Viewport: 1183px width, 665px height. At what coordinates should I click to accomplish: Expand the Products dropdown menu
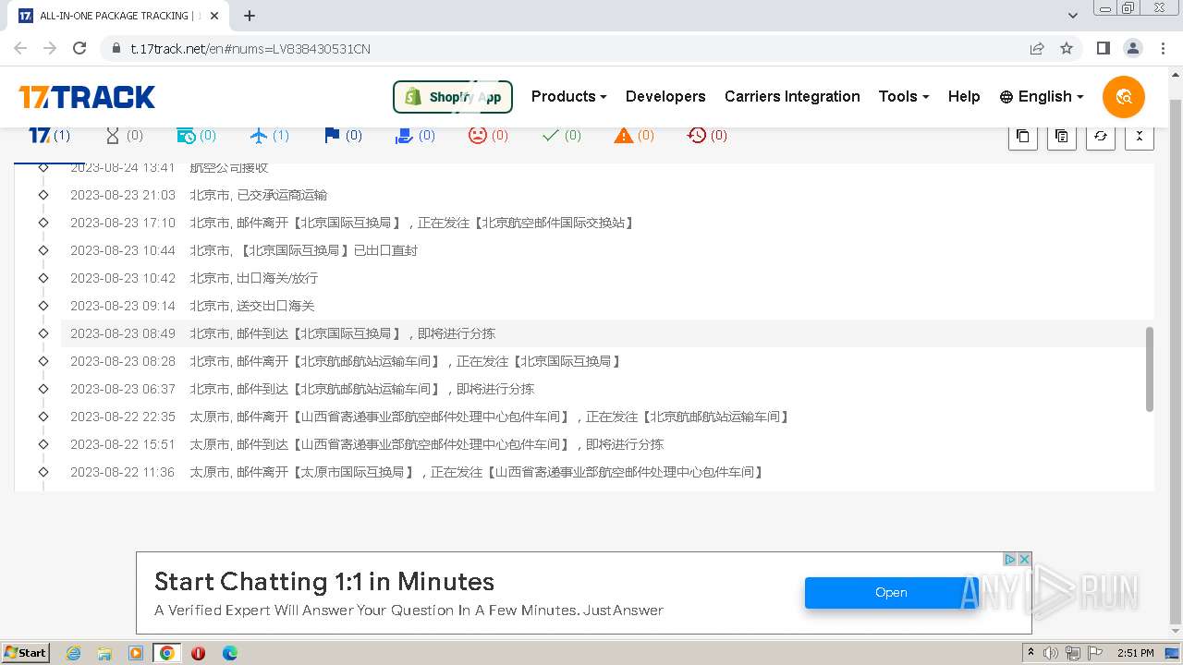click(x=569, y=96)
